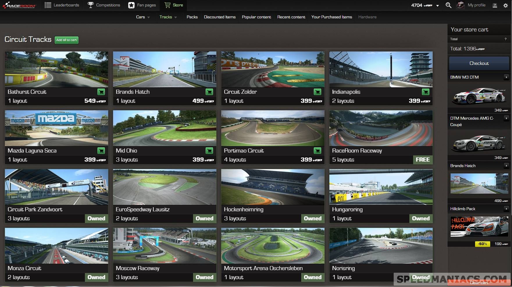This screenshot has height=287, width=512.
Task: Remove BMW M3 DTM from cart
Action: (x=506, y=77)
